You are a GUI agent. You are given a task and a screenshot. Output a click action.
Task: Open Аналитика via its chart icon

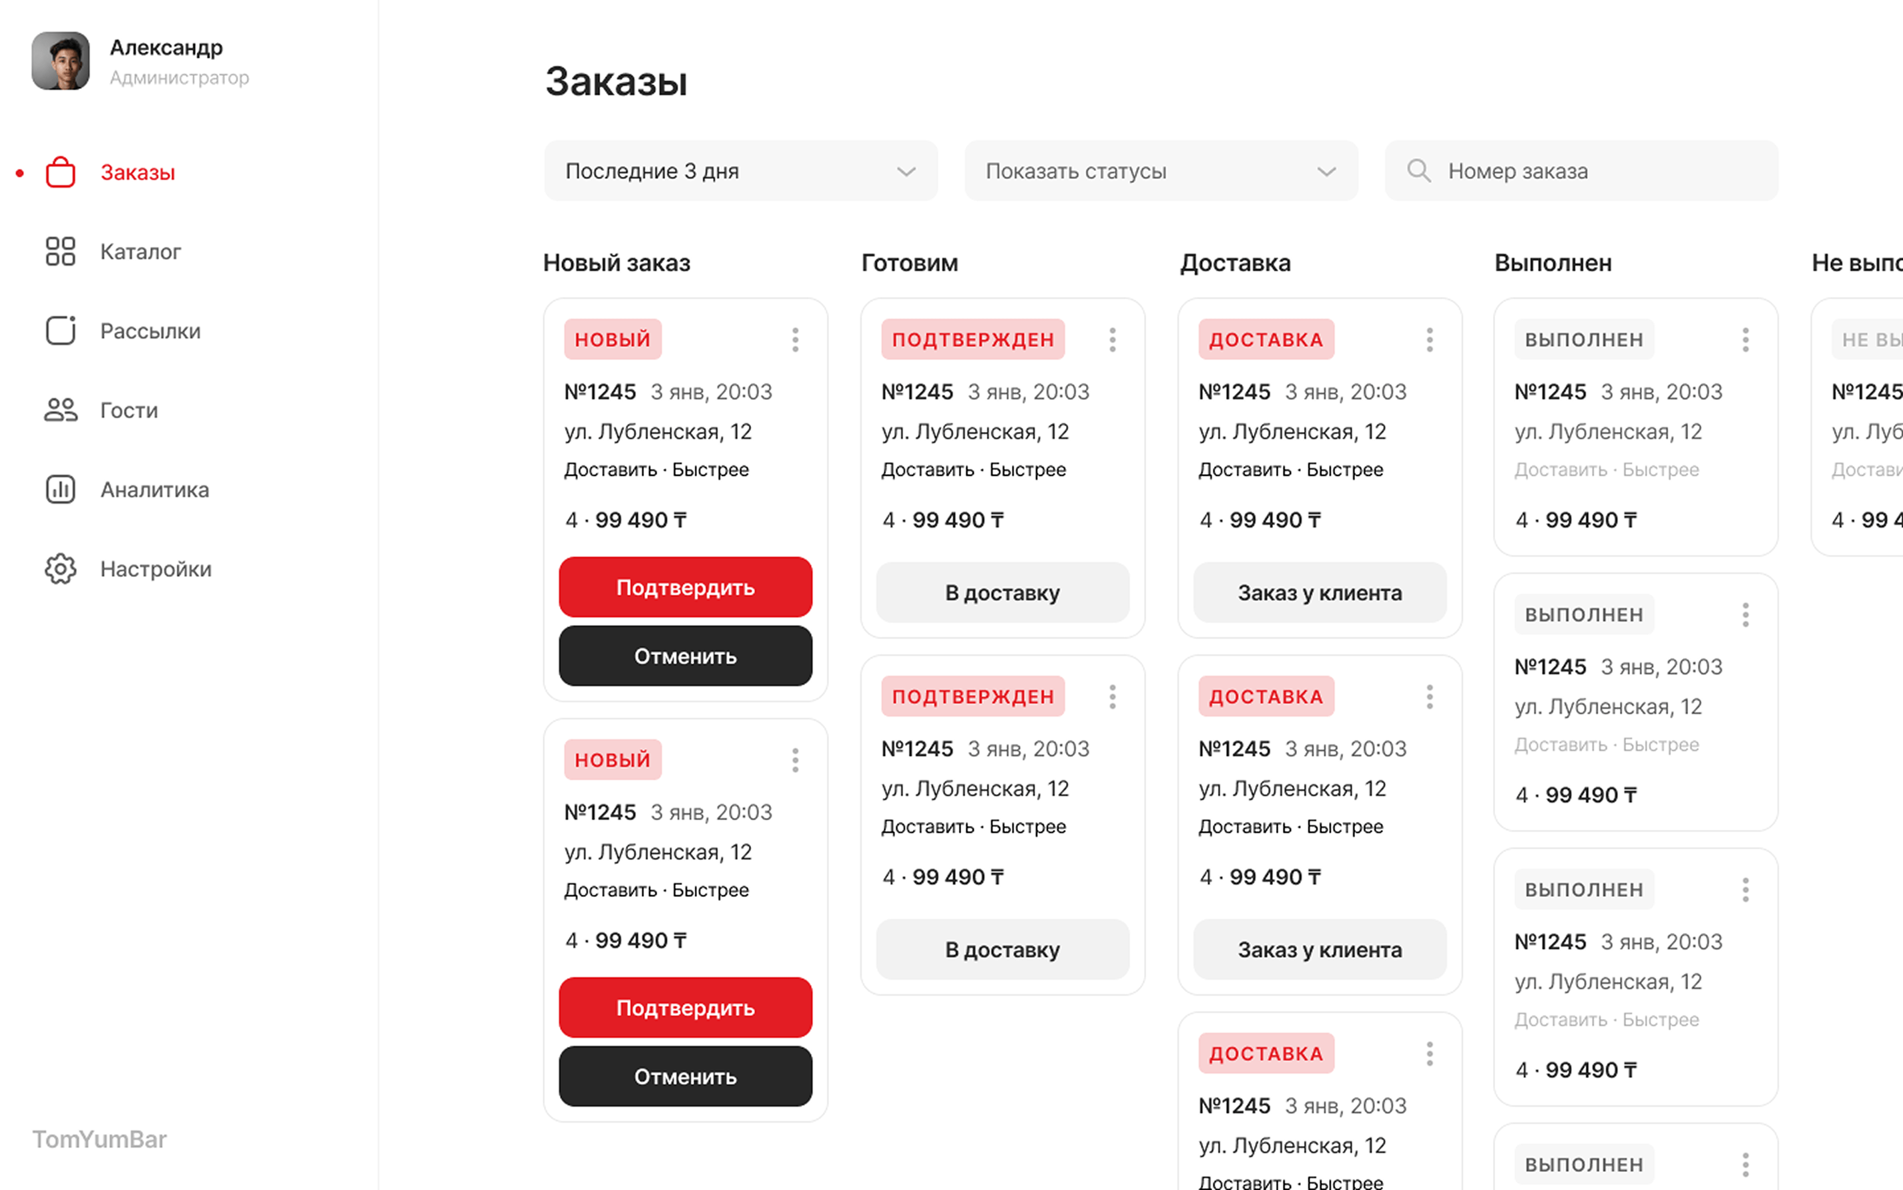60,489
